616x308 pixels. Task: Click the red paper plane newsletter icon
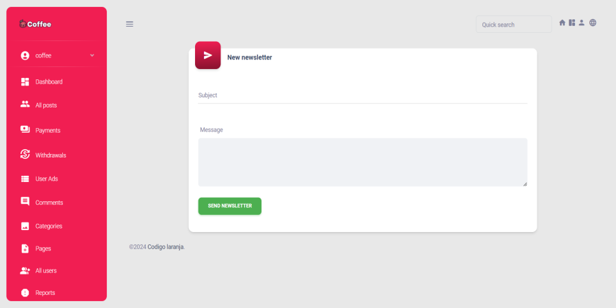[208, 55]
